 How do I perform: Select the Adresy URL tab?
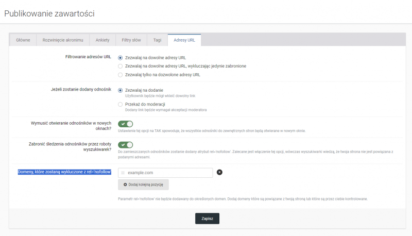click(184, 40)
